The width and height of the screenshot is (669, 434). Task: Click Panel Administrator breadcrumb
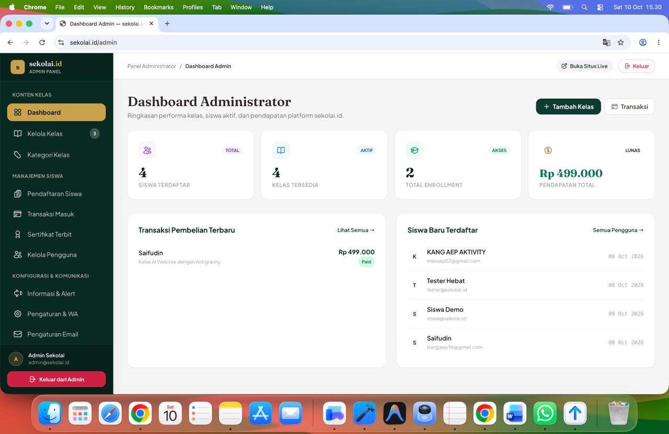coord(152,66)
